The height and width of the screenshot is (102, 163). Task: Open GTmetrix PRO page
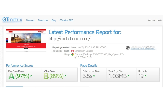pyautogui.click(x=66, y=20)
